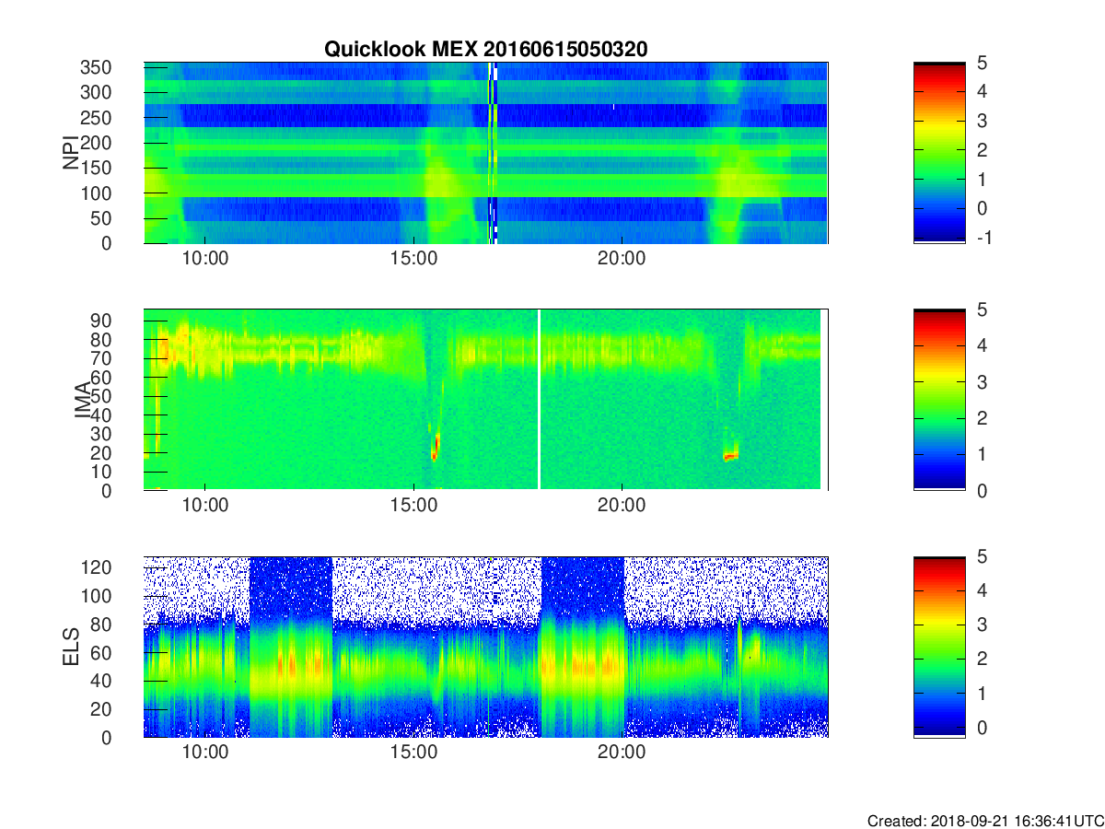The width and height of the screenshot is (1105, 829).
Task: Click the 0 label on IMA colorbar
Action: pos(982,490)
